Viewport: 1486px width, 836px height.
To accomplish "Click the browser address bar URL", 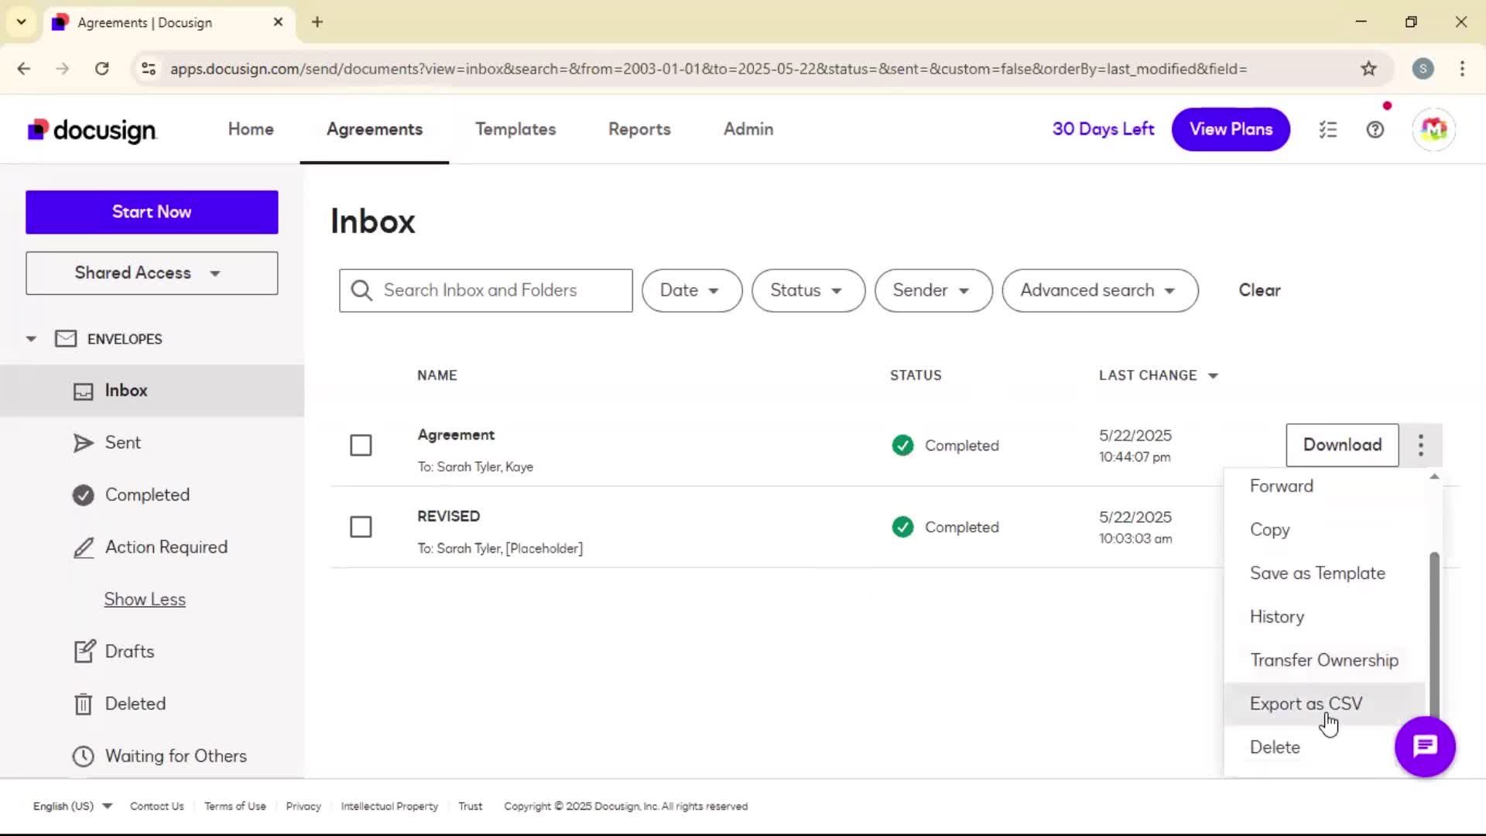I will tap(708, 69).
